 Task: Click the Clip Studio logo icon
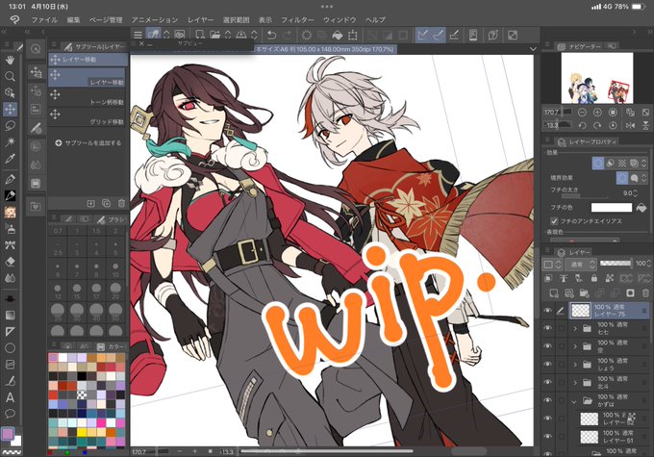tap(14, 19)
